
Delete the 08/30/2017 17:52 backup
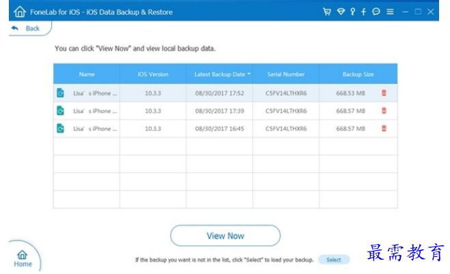384,93
